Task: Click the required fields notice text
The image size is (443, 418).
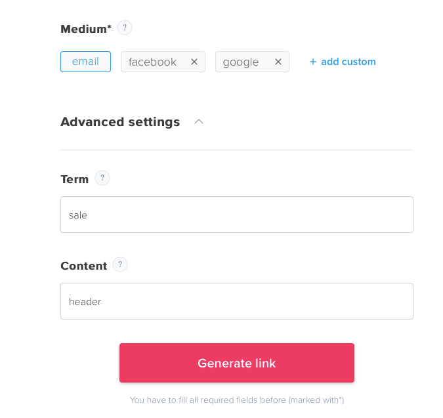Action: point(237,400)
